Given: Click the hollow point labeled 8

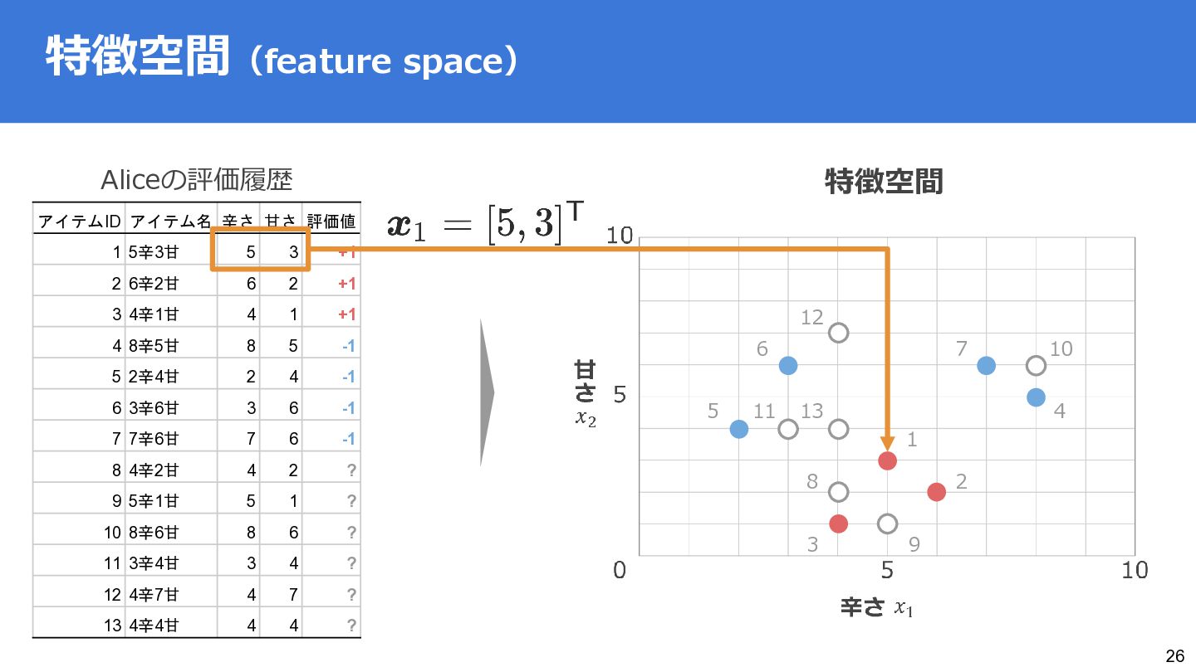Looking at the screenshot, I should coord(838,492).
